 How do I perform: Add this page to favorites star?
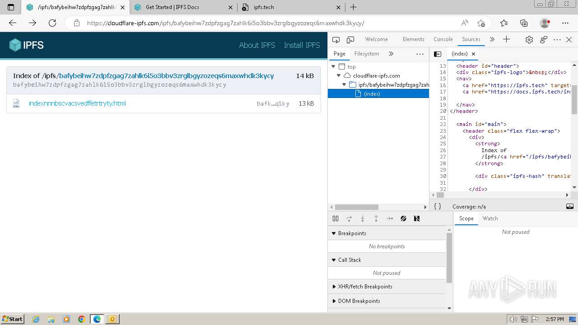pos(481,23)
